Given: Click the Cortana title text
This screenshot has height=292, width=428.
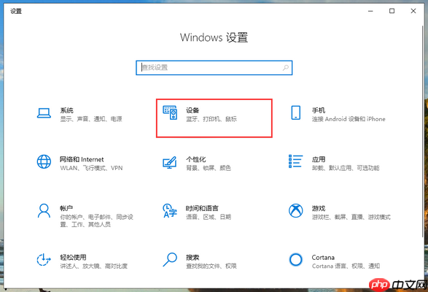Looking at the screenshot, I should point(323,257).
